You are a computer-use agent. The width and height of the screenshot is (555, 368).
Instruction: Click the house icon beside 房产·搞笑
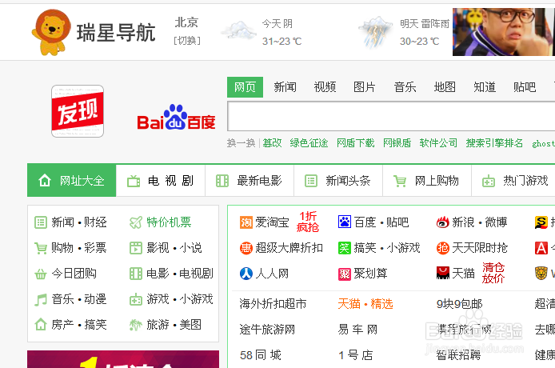(x=41, y=325)
